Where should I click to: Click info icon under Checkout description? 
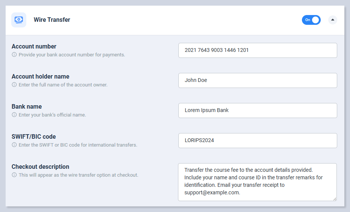click(14, 175)
